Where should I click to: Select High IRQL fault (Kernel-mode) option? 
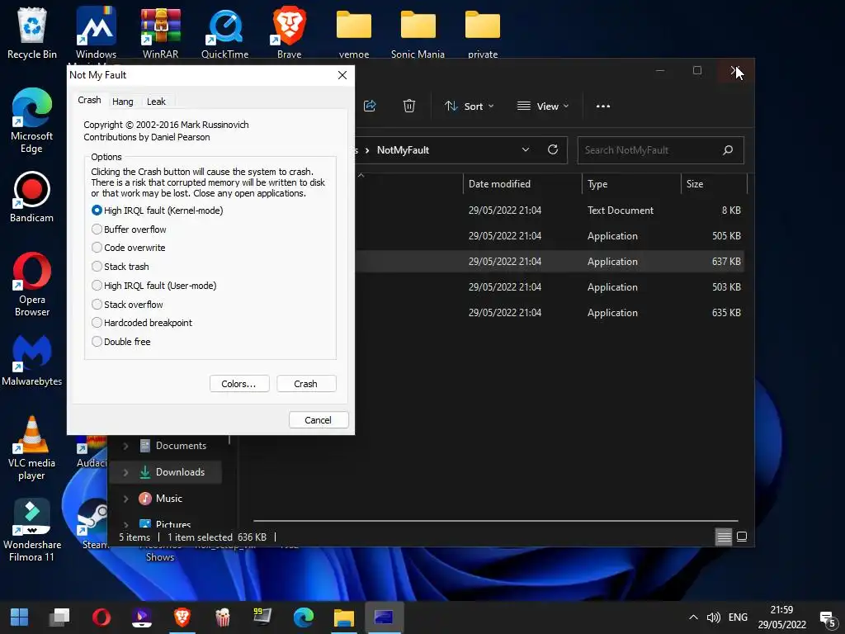coord(158,211)
